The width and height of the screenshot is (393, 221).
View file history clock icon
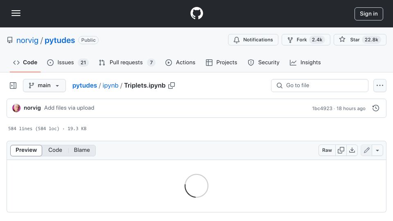(x=376, y=108)
